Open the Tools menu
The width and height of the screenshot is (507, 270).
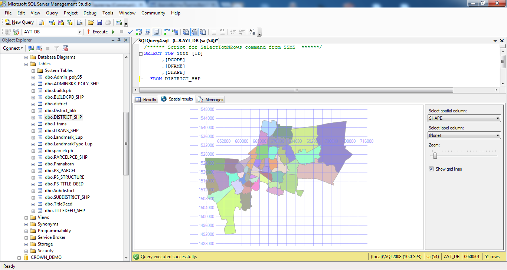click(108, 13)
